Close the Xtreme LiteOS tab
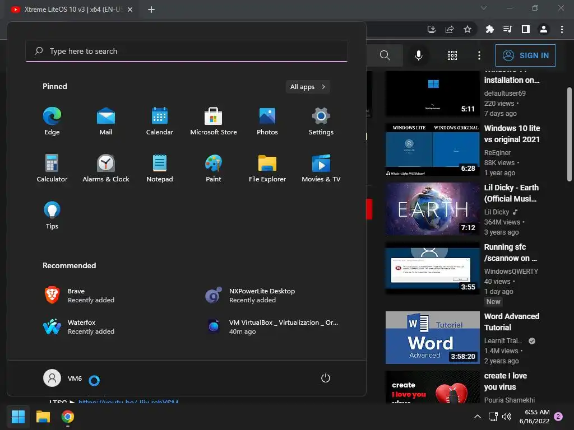 pos(130,10)
